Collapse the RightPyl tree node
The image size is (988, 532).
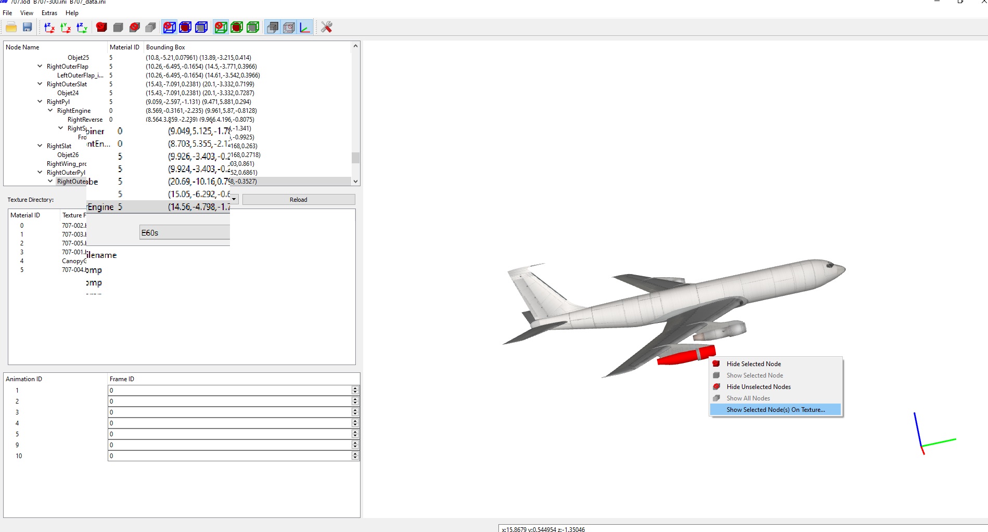click(x=40, y=101)
